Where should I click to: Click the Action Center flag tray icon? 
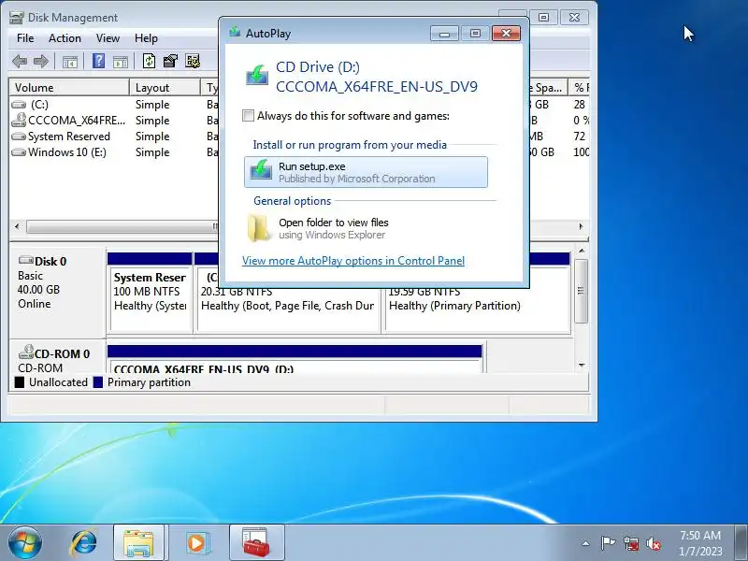point(608,543)
